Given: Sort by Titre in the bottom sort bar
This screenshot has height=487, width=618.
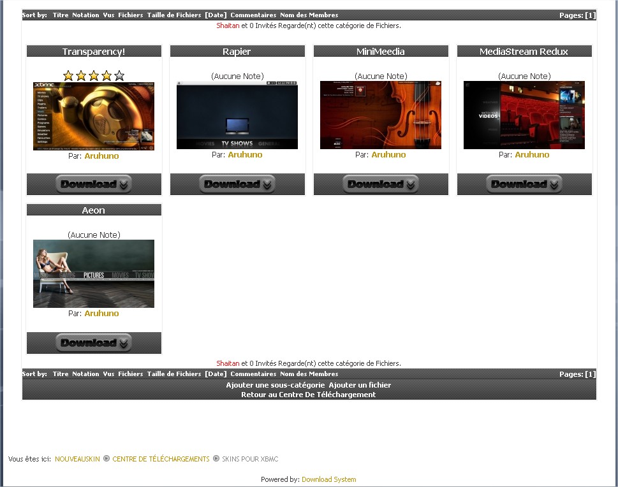Looking at the screenshot, I should pyautogui.click(x=61, y=374).
